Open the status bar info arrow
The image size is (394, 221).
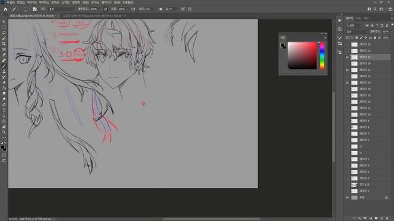pyautogui.click(x=54, y=219)
